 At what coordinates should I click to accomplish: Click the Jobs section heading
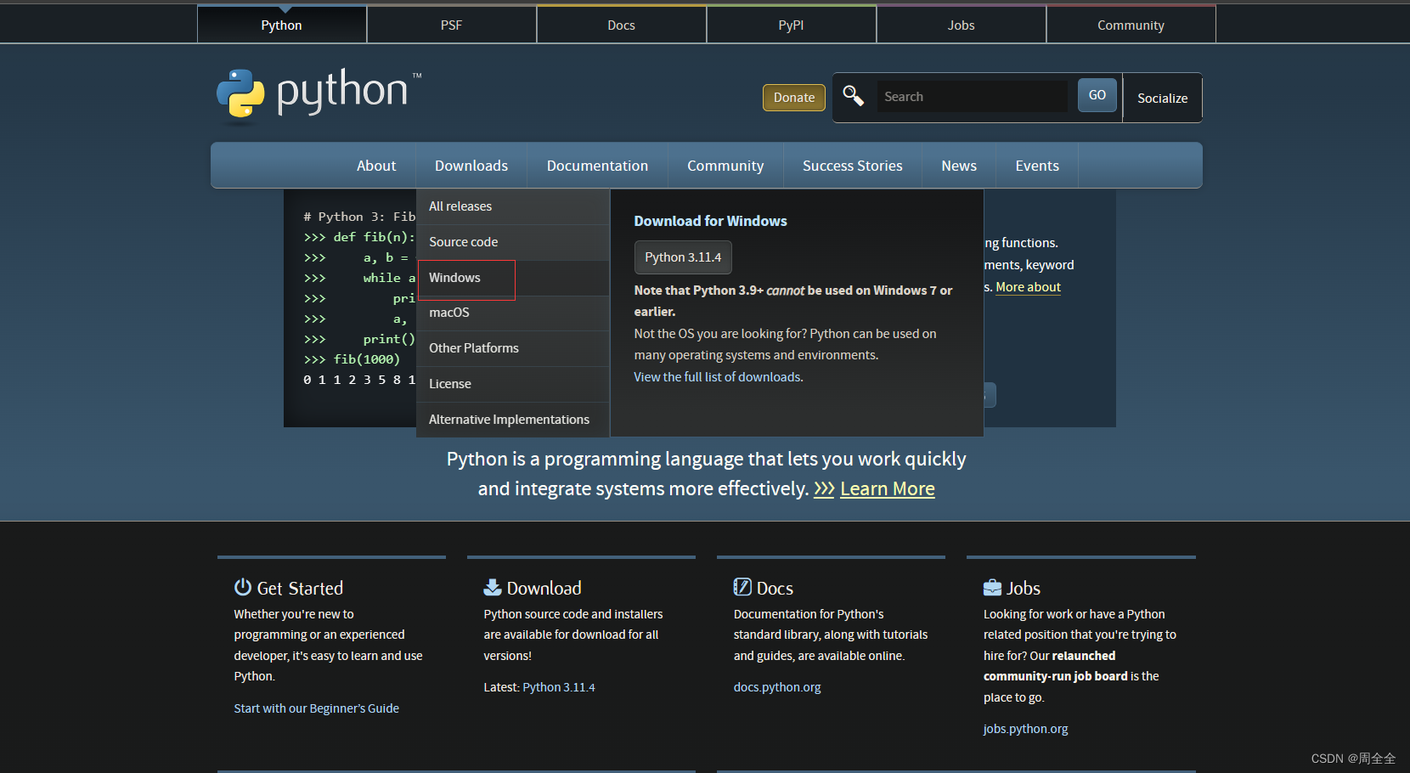pos(1024,588)
